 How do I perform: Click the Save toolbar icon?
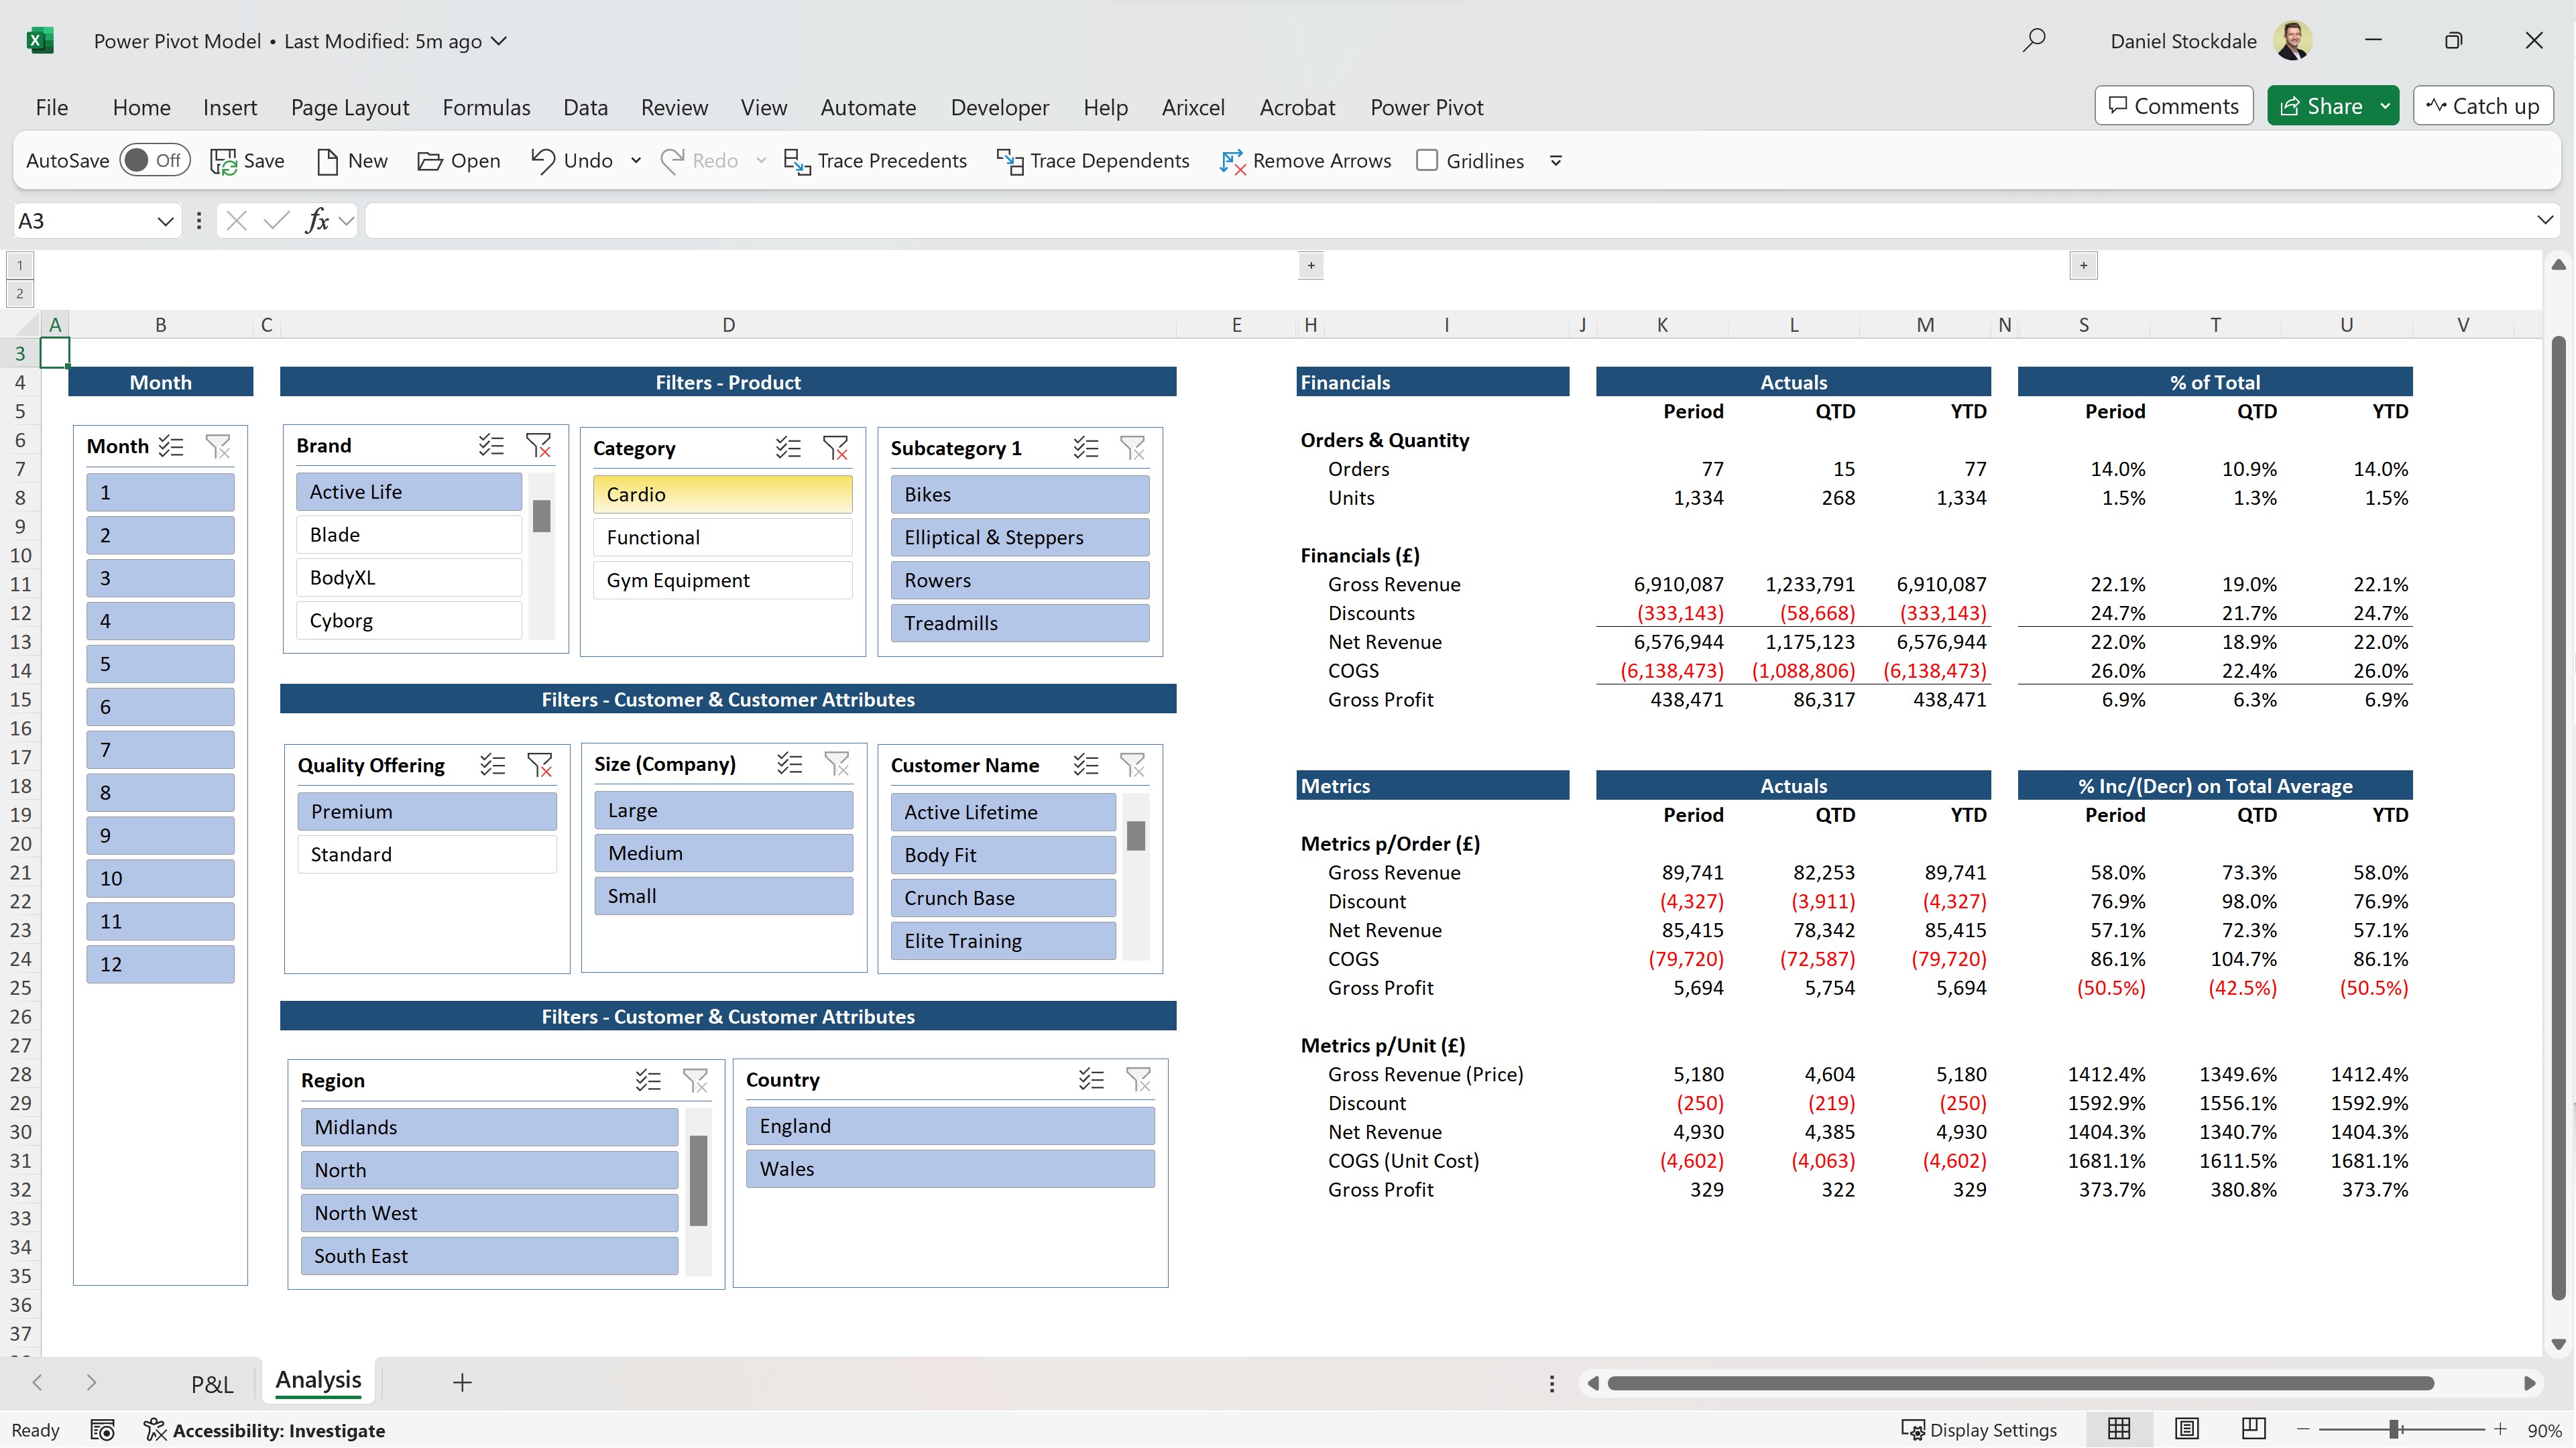click(x=223, y=161)
